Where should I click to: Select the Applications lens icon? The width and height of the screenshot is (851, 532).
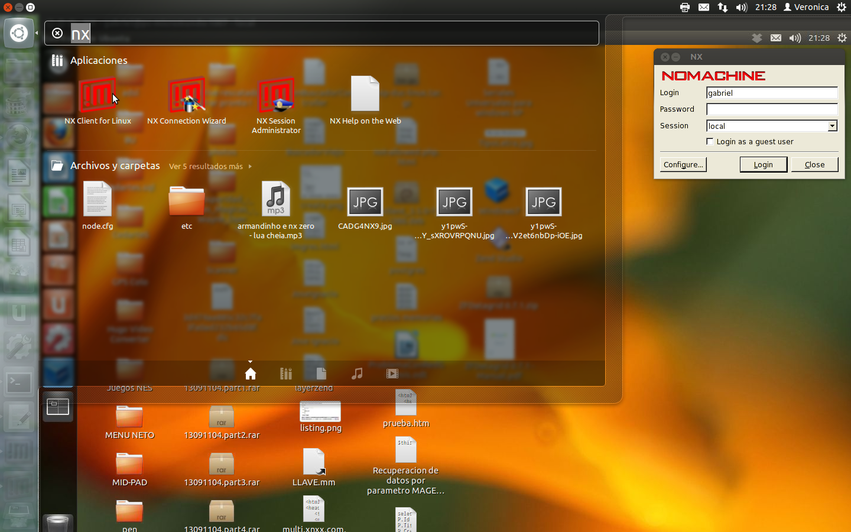(285, 374)
